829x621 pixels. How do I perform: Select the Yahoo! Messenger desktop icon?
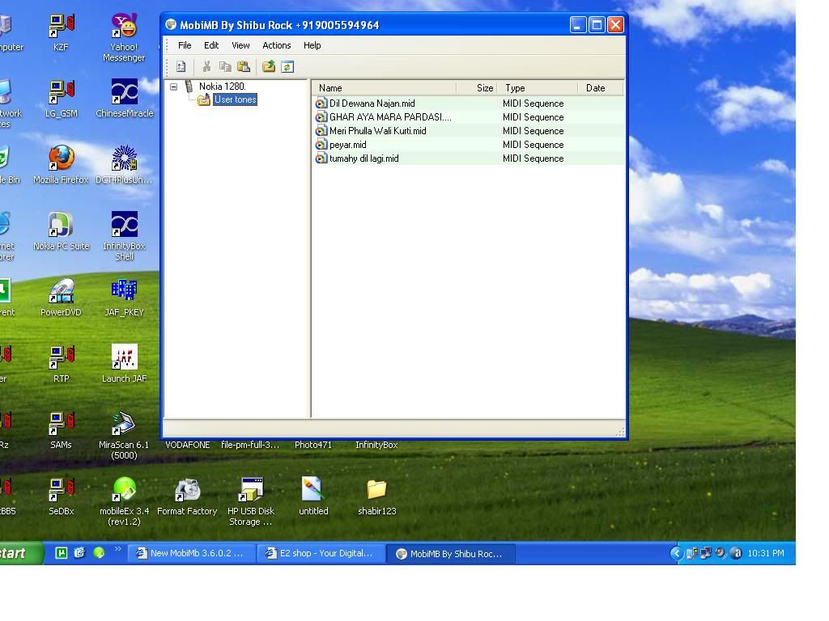click(x=124, y=38)
